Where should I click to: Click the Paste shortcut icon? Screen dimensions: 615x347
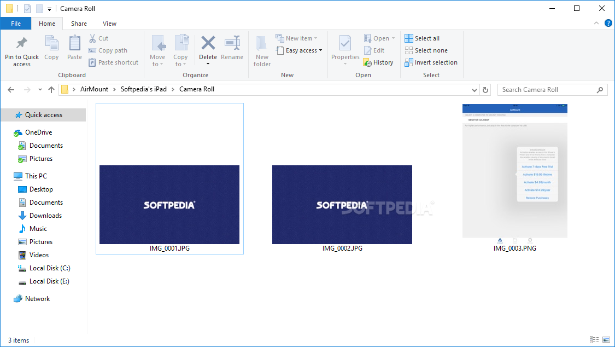point(92,62)
